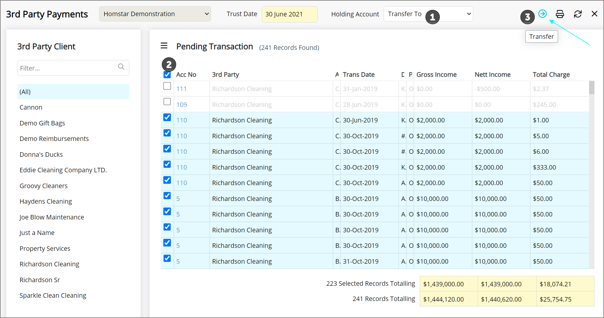The width and height of the screenshot is (604, 318).
Task: Click the Transfer arrow icon
Action: click(x=542, y=14)
